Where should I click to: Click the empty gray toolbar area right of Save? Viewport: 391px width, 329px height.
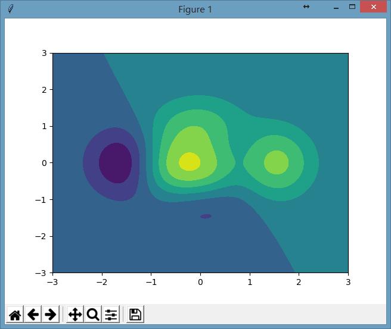pos(262,314)
